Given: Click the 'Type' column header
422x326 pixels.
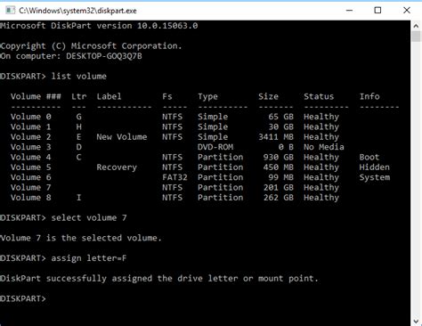Looking at the screenshot, I should point(207,97).
